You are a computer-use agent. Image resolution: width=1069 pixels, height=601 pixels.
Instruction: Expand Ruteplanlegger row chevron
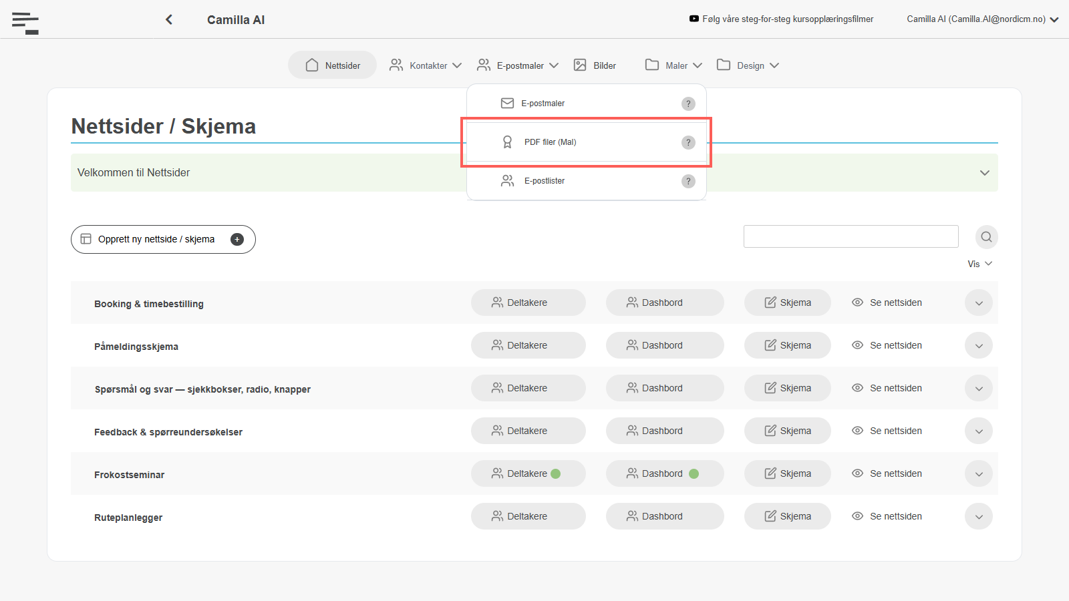point(979,516)
